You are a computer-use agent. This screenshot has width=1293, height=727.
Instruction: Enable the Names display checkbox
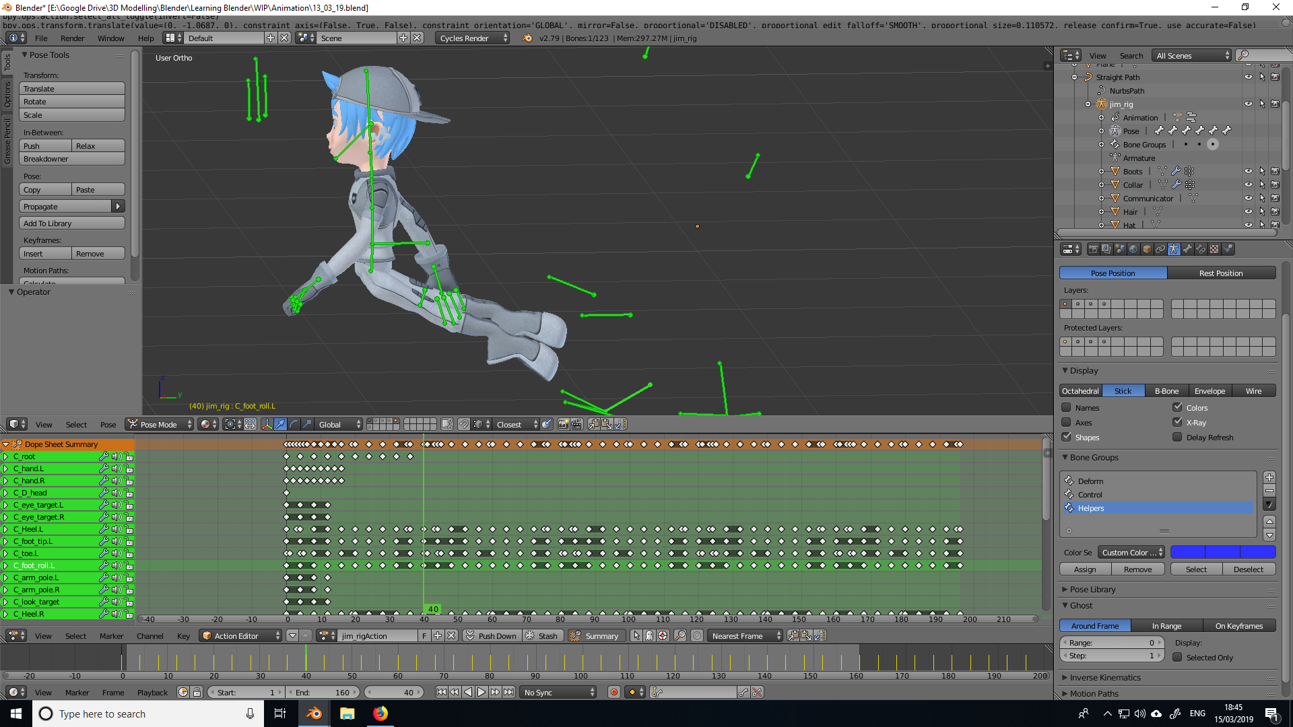pyautogui.click(x=1066, y=407)
